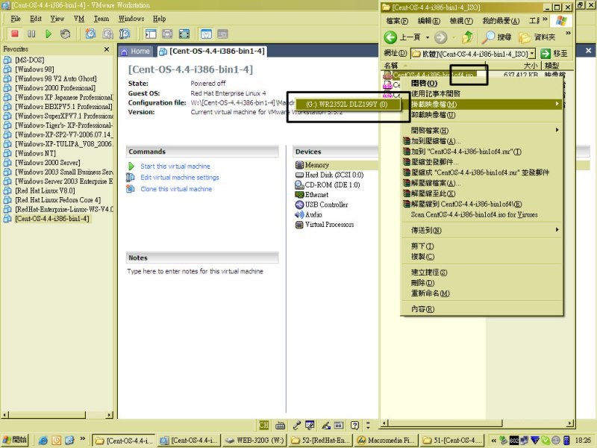Screen dimensions: 597x448
Task: Click Edit virtual machine settings
Action: pyautogui.click(x=180, y=178)
